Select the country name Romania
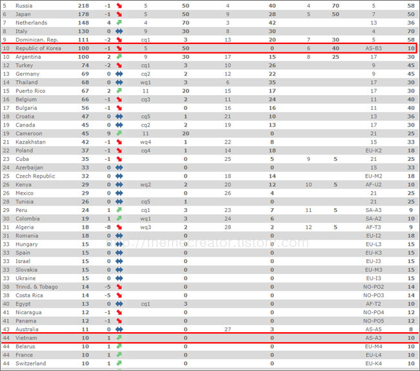 pyautogui.click(x=26, y=236)
